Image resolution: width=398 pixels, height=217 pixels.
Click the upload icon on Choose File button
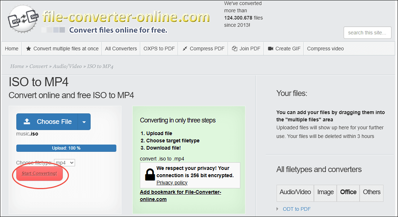[x=27, y=122]
